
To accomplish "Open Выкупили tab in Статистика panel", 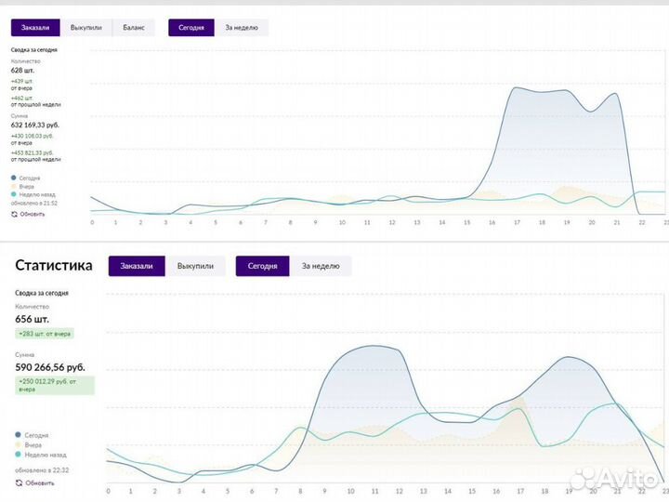I will pyautogui.click(x=194, y=267).
